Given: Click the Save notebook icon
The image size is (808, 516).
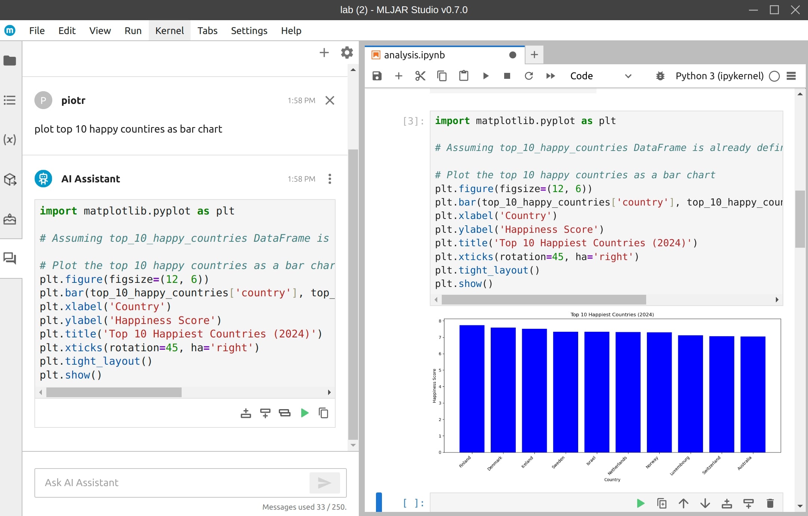Looking at the screenshot, I should tap(377, 75).
